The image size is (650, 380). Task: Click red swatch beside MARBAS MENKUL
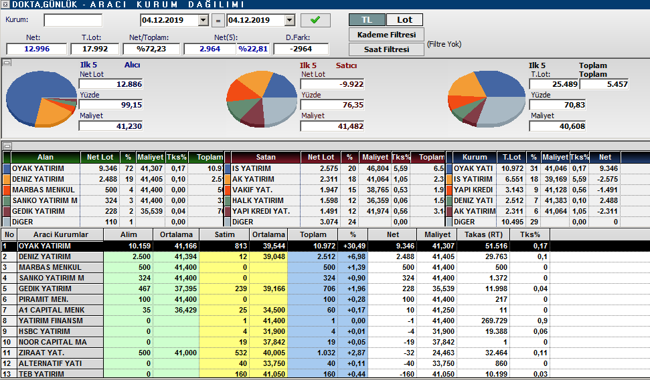pyautogui.click(x=6, y=190)
